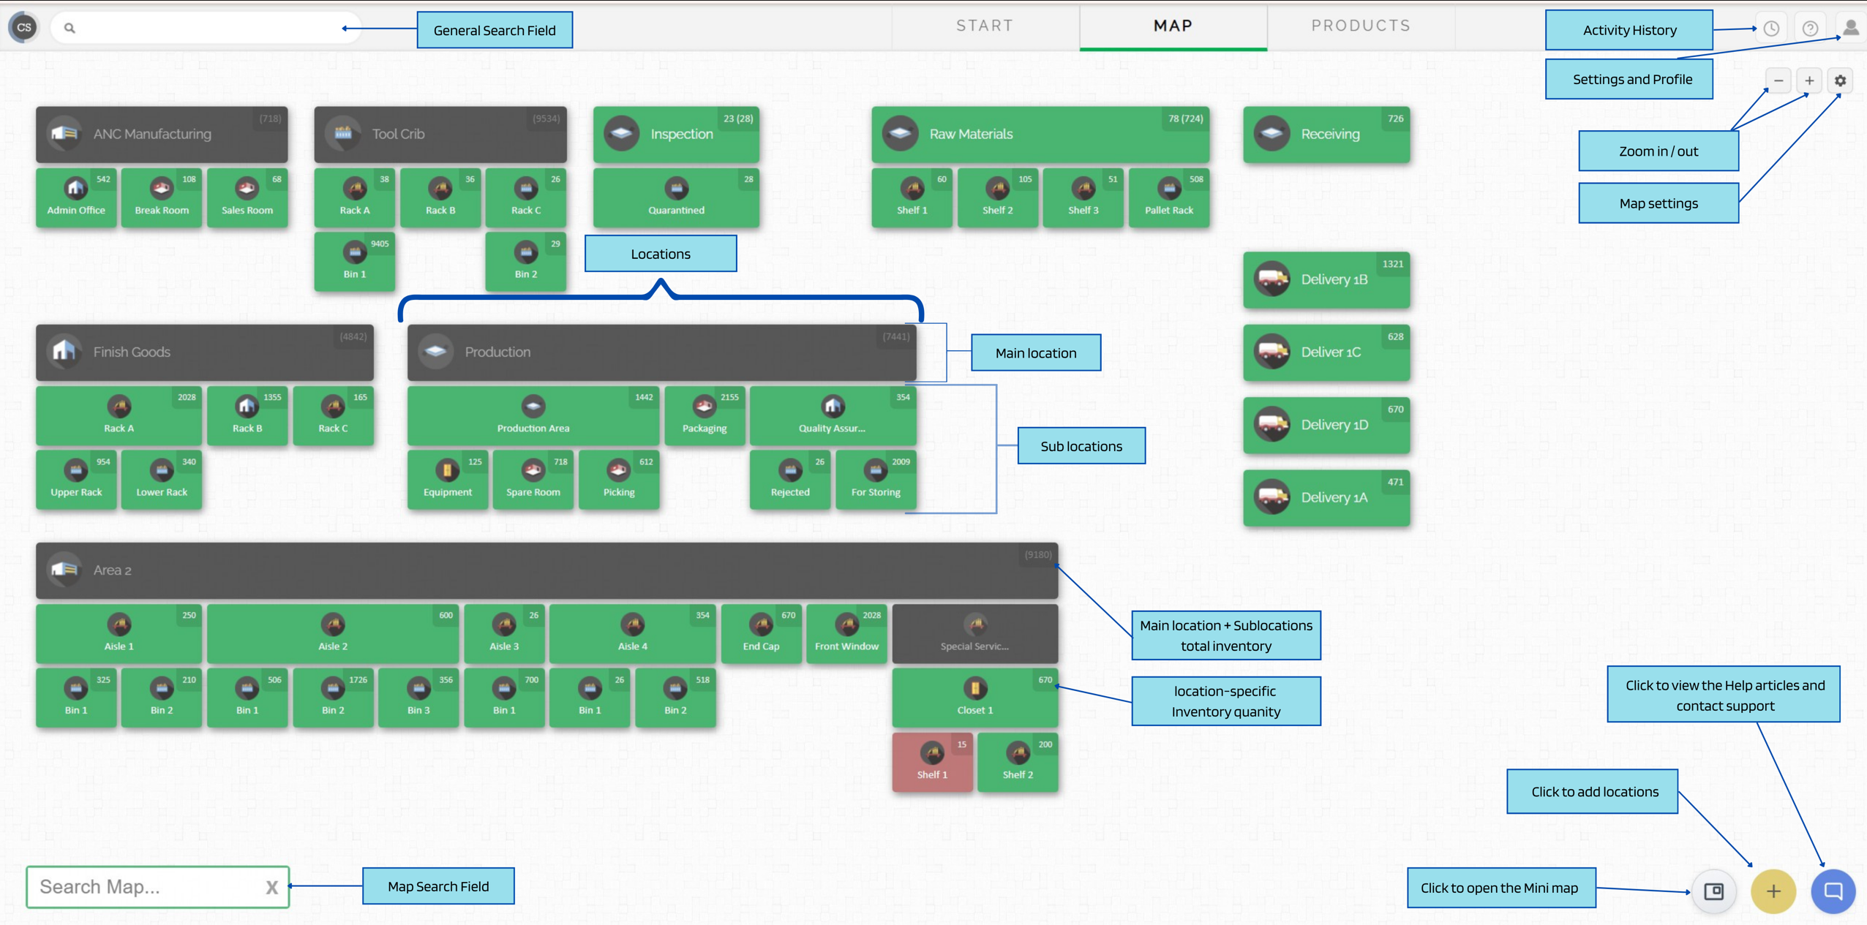
Task: Select the red Shelf 1 location tile
Action: pos(932,762)
